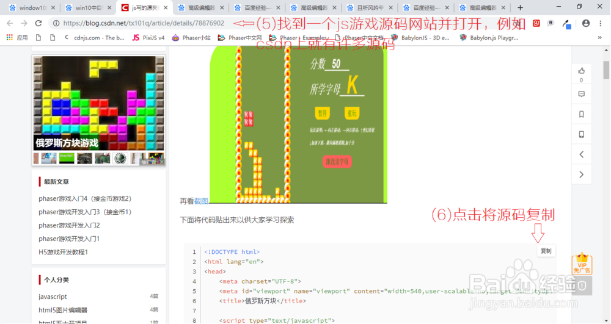Image resolution: width=611 pixels, height=324 pixels.
Task: Open article phaser游戏开发入门1
Action: tap(69, 239)
